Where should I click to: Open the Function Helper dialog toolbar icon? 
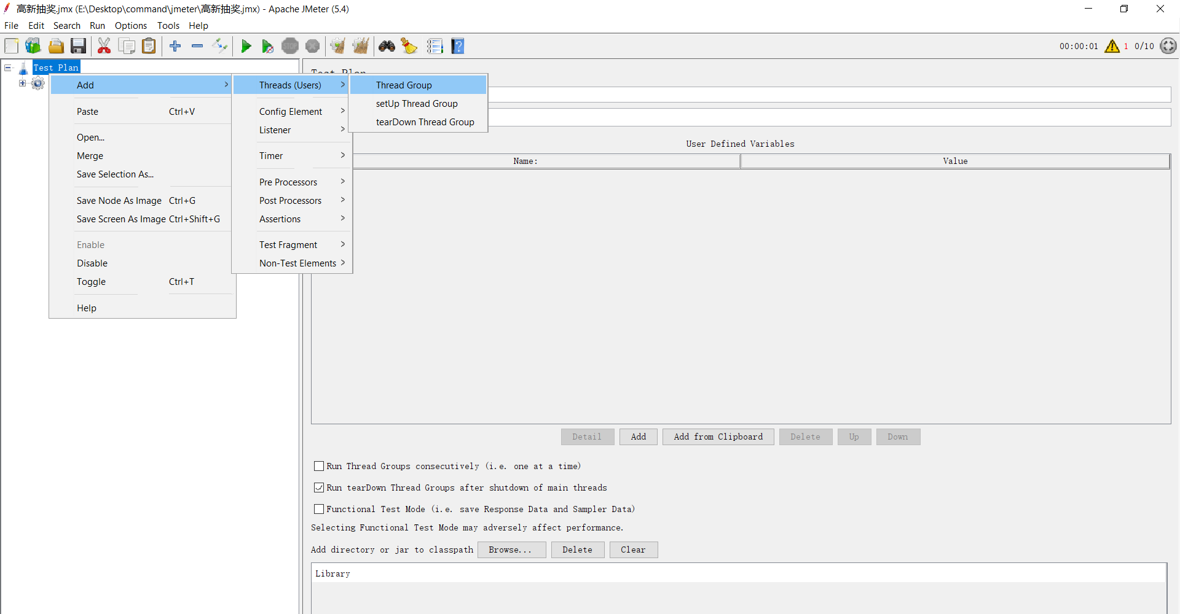[435, 46]
